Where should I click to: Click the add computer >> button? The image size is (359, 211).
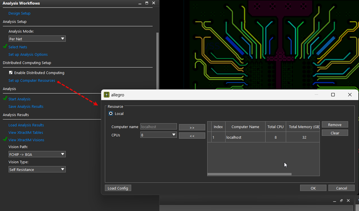192,127
